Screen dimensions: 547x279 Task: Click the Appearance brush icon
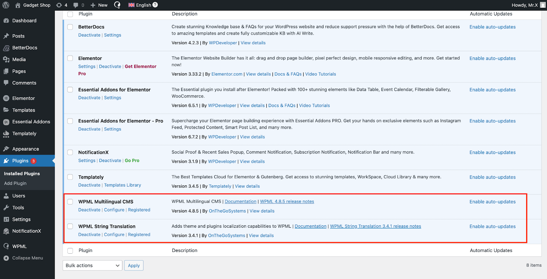[6, 149]
